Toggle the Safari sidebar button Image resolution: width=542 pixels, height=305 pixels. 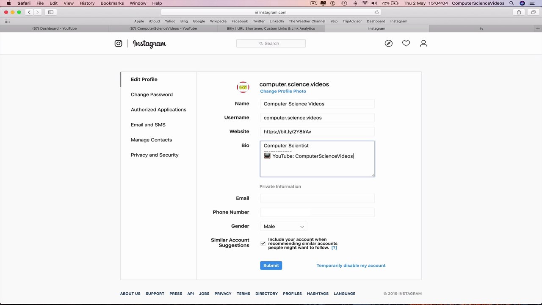tap(51, 12)
